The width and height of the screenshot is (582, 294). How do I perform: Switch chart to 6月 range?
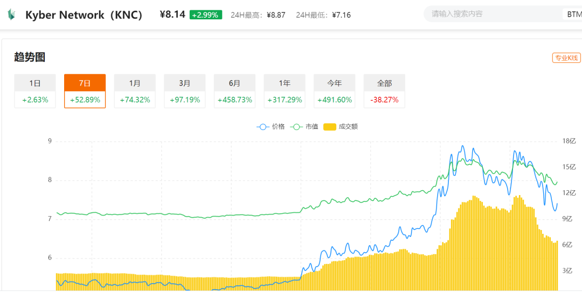tap(234, 91)
